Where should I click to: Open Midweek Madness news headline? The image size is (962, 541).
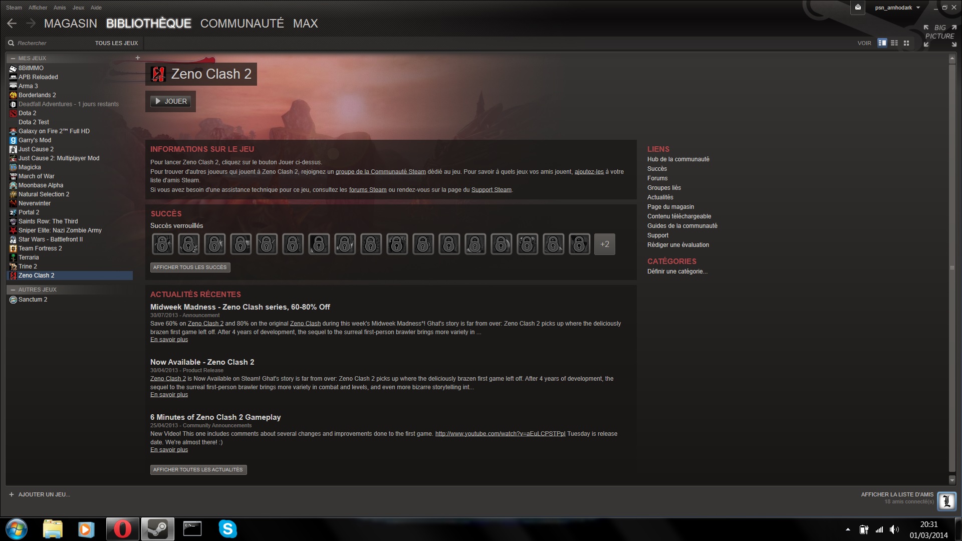click(240, 307)
